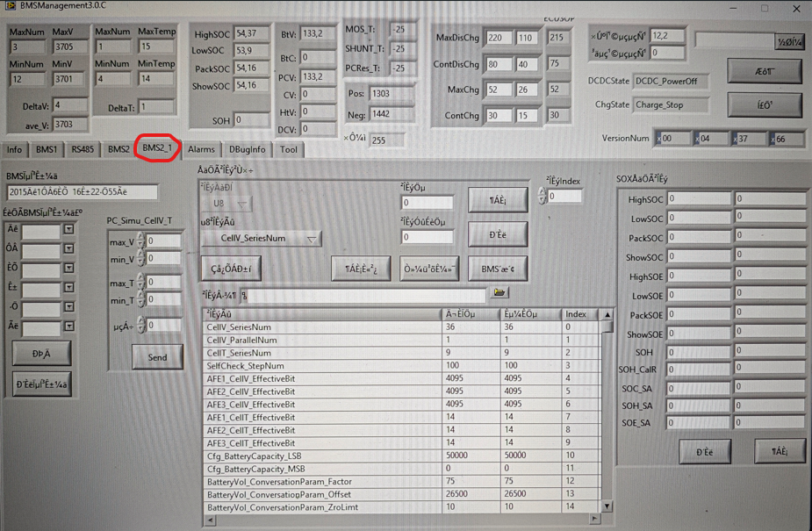This screenshot has width=812, height=531.
Task: Click the max_T value input field
Action: pos(163,283)
